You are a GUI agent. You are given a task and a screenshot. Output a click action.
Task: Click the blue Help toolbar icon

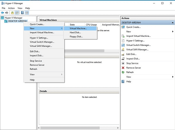click(x=22, y=13)
